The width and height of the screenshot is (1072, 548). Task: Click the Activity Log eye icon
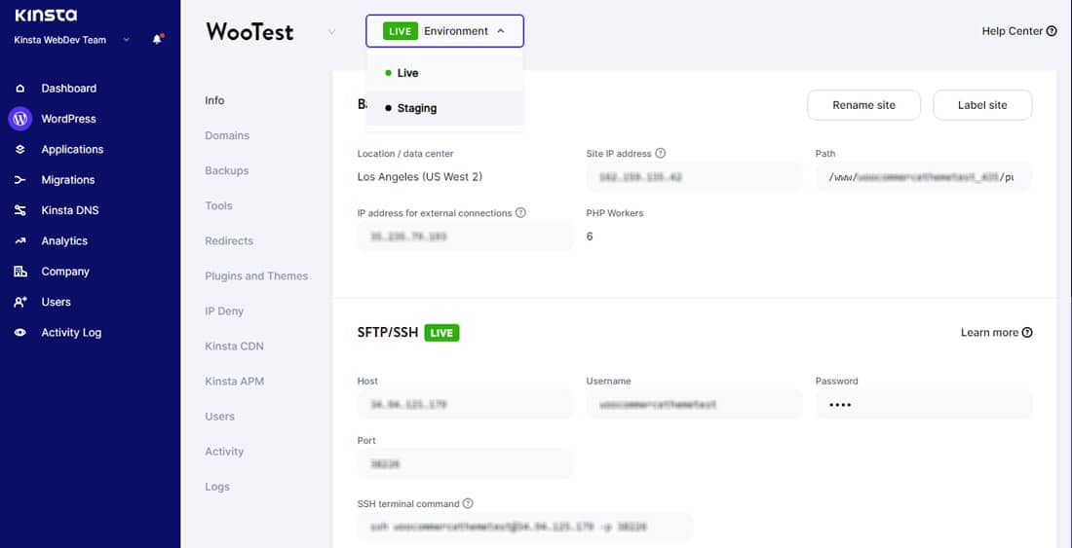tap(20, 333)
